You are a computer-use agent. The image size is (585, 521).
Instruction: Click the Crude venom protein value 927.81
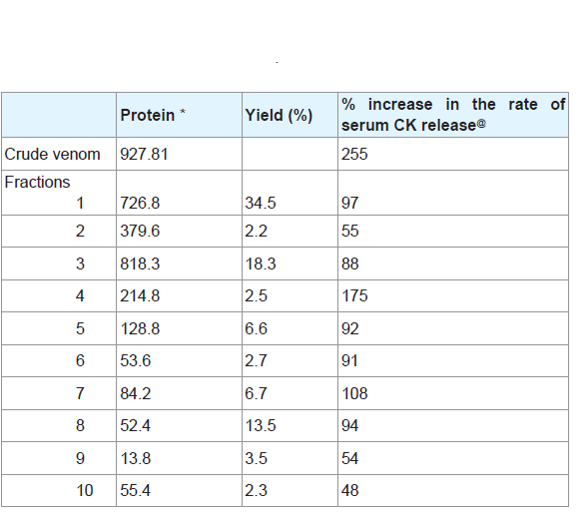pos(144,154)
